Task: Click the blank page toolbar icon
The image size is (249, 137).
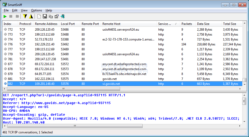Action: [39, 17]
